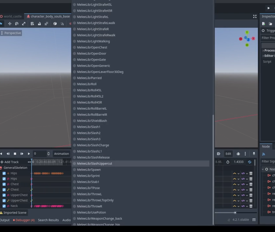
Task: Expand the Process section in Inspector
Action: point(269,50)
